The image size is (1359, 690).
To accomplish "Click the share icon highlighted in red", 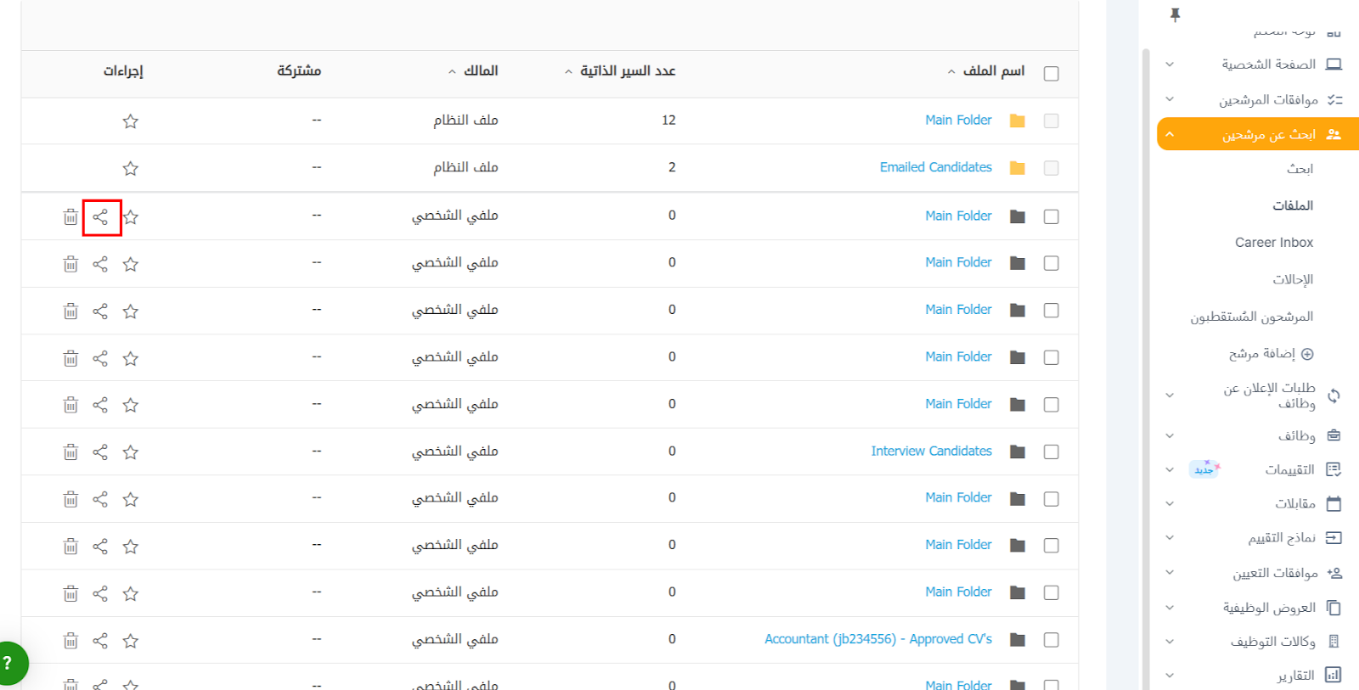I will click(100, 217).
